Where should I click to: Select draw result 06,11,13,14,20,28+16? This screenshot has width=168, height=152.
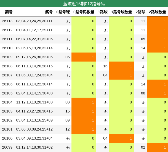pyautogui.click(x=34, y=66)
